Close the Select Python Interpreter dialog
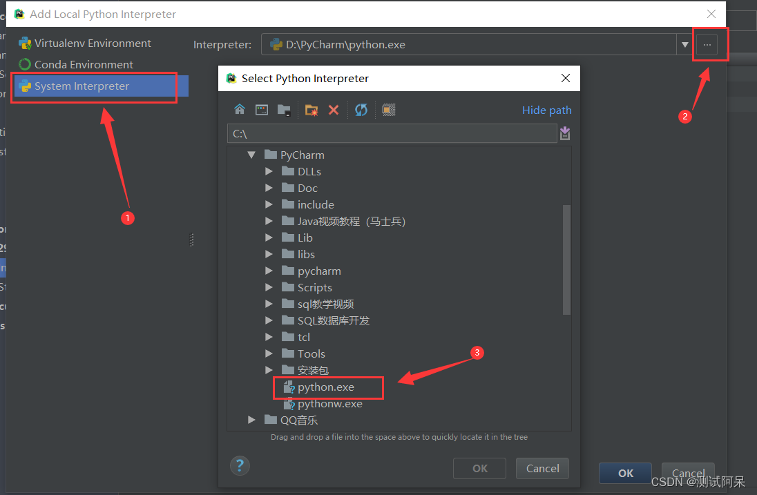 pos(566,78)
